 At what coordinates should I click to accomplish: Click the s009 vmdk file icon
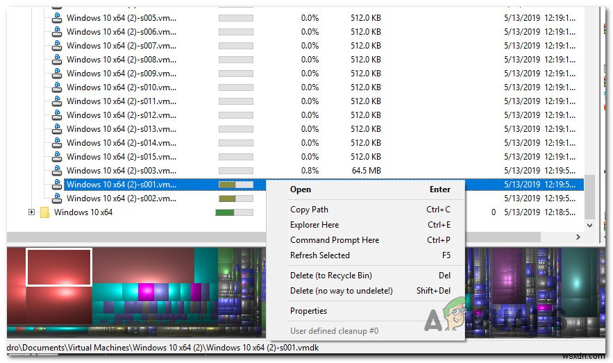click(x=57, y=74)
